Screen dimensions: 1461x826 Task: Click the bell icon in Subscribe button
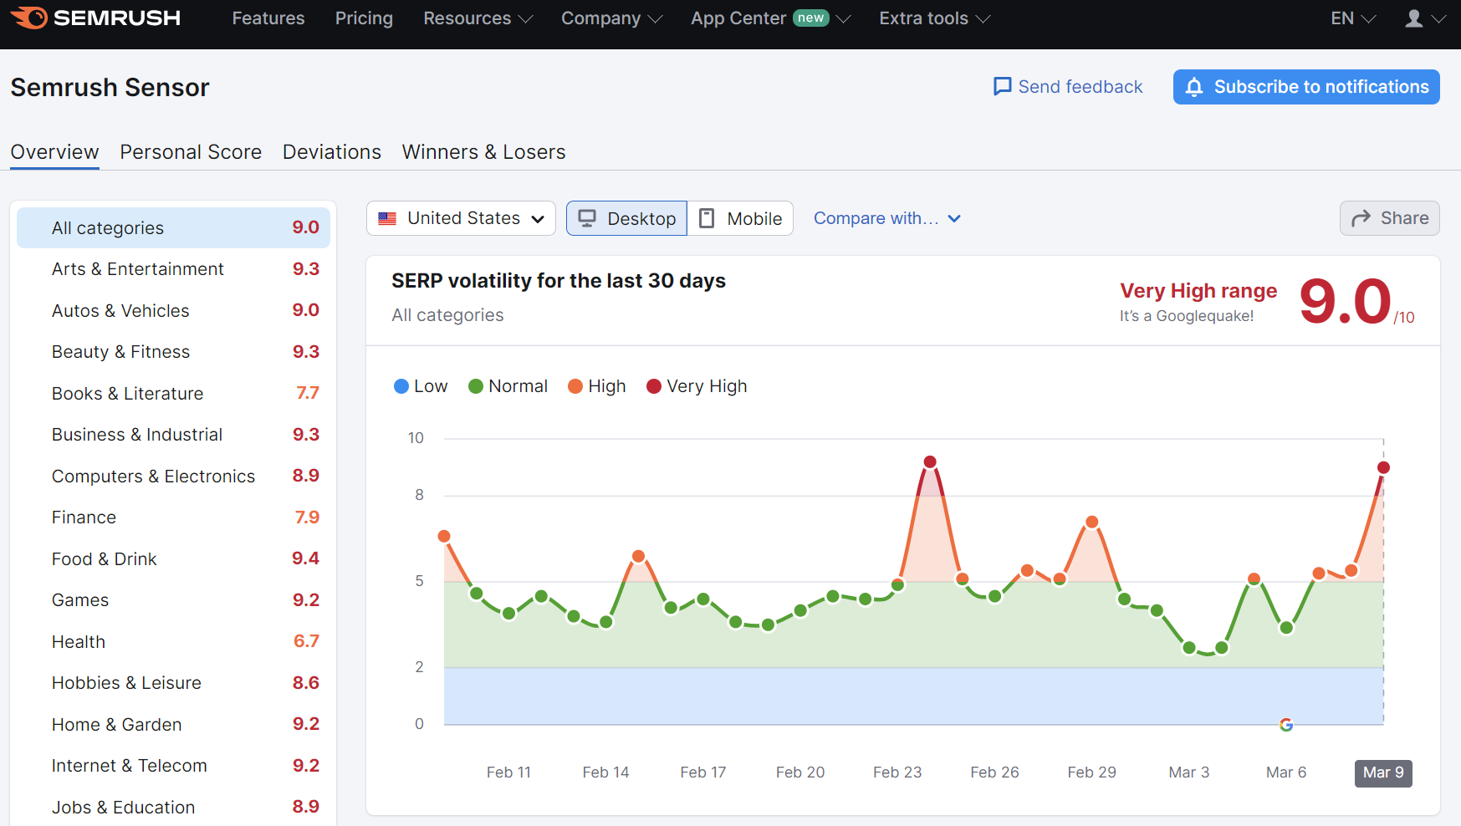click(x=1194, y=87)
